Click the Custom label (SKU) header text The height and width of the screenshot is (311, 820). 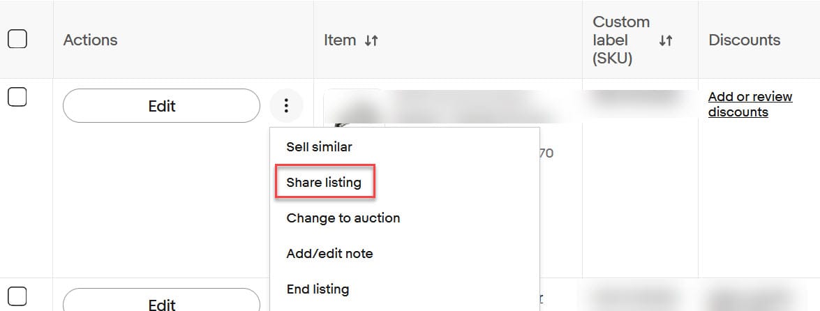click(x=621, y=40)
